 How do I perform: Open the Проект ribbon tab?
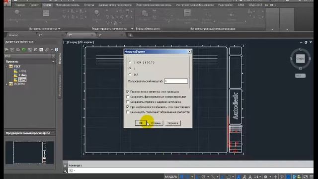(x=34, y=5)
